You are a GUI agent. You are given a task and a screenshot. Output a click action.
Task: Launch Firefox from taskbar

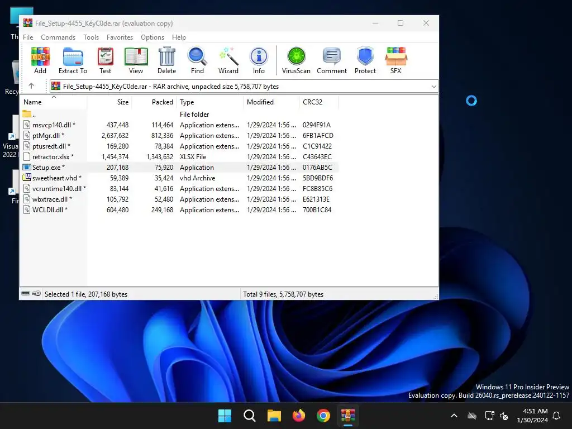(x=299, y=416)
